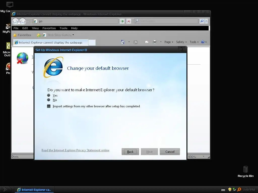Click the Internet Explorer logo in title bar
The height and width of the screenshot is (193, 258).
14,14
